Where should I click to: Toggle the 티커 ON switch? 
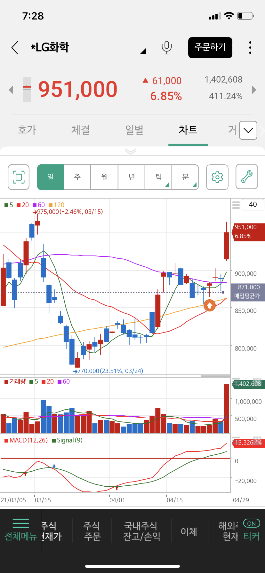[252, 523]
